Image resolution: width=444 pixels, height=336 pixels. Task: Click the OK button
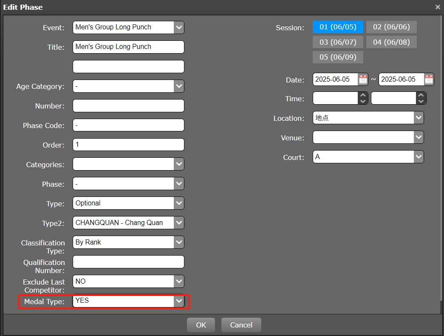coord(201,325)
